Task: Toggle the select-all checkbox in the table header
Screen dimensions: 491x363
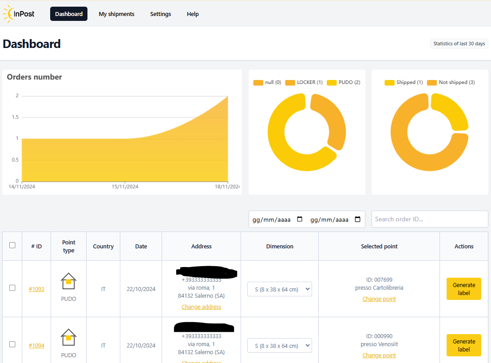Action: pyautogui.click(x=12, y=245)
